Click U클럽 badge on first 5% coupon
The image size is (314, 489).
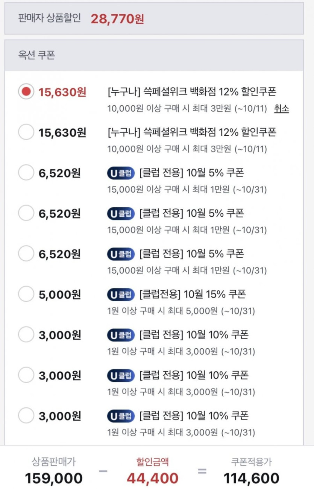[121, 173]
